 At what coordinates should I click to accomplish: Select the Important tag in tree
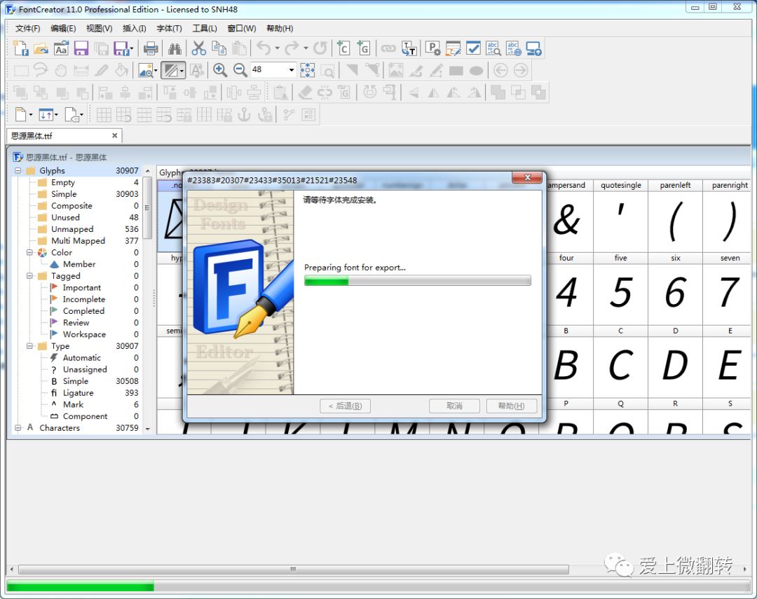81,288
